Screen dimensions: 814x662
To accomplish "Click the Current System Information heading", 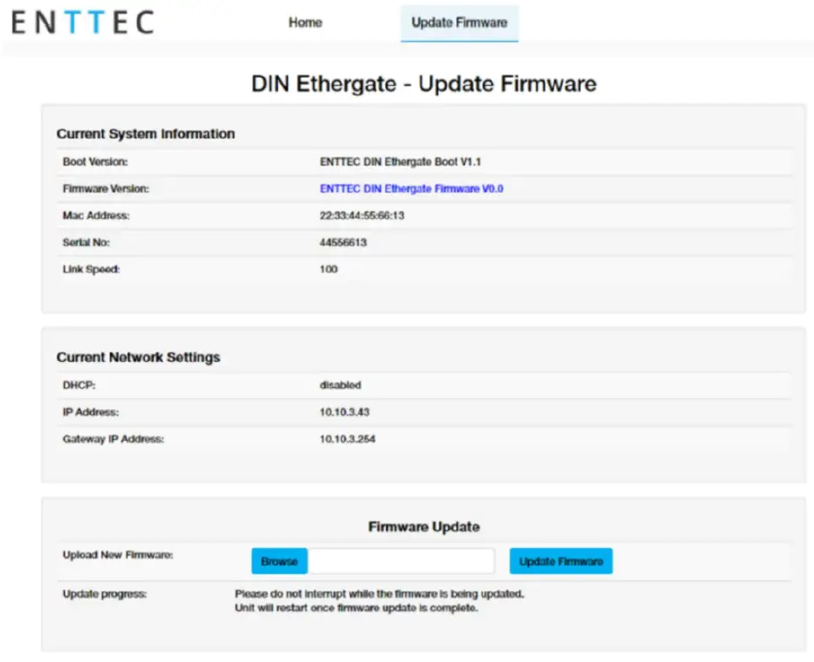I will [145, 133].
